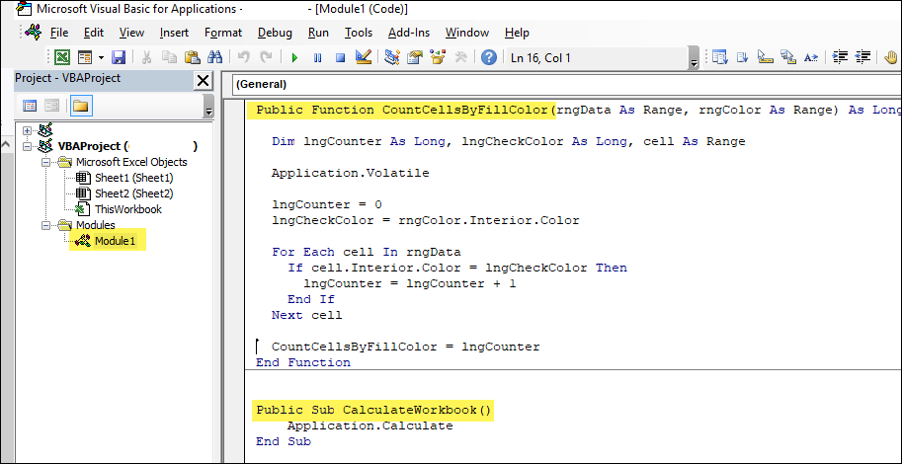The height and width of the screenshot is (464, 902).
Task: Toggle Design Mode in the toolbar
Action: (363, 58)
